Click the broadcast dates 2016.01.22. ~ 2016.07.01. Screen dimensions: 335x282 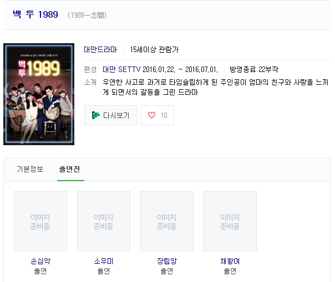pos(180,69)
